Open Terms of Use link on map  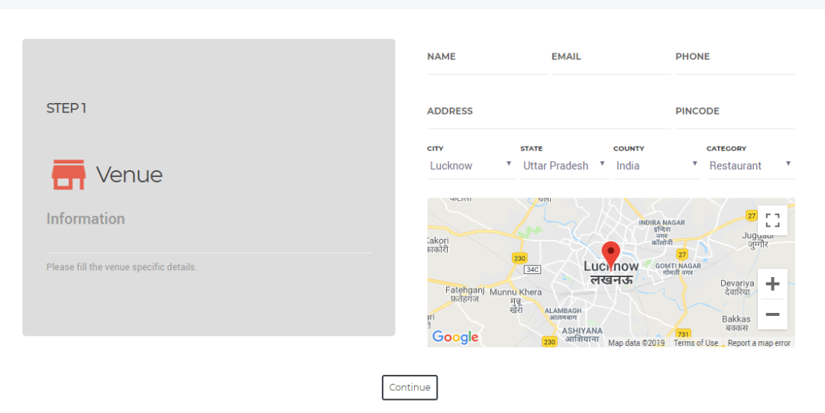(x=696, y=343)
